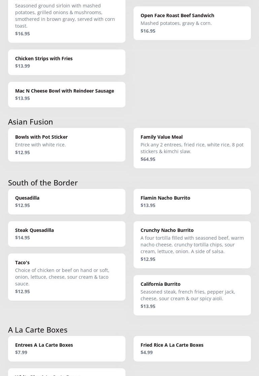Select the Steak Quesadilla item
Viewport: 259px width, 376px height.
click(x=34, y=230)
